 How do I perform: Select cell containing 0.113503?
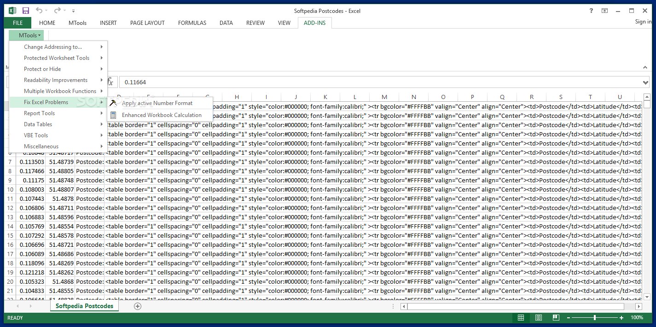(x=31, y=162)
